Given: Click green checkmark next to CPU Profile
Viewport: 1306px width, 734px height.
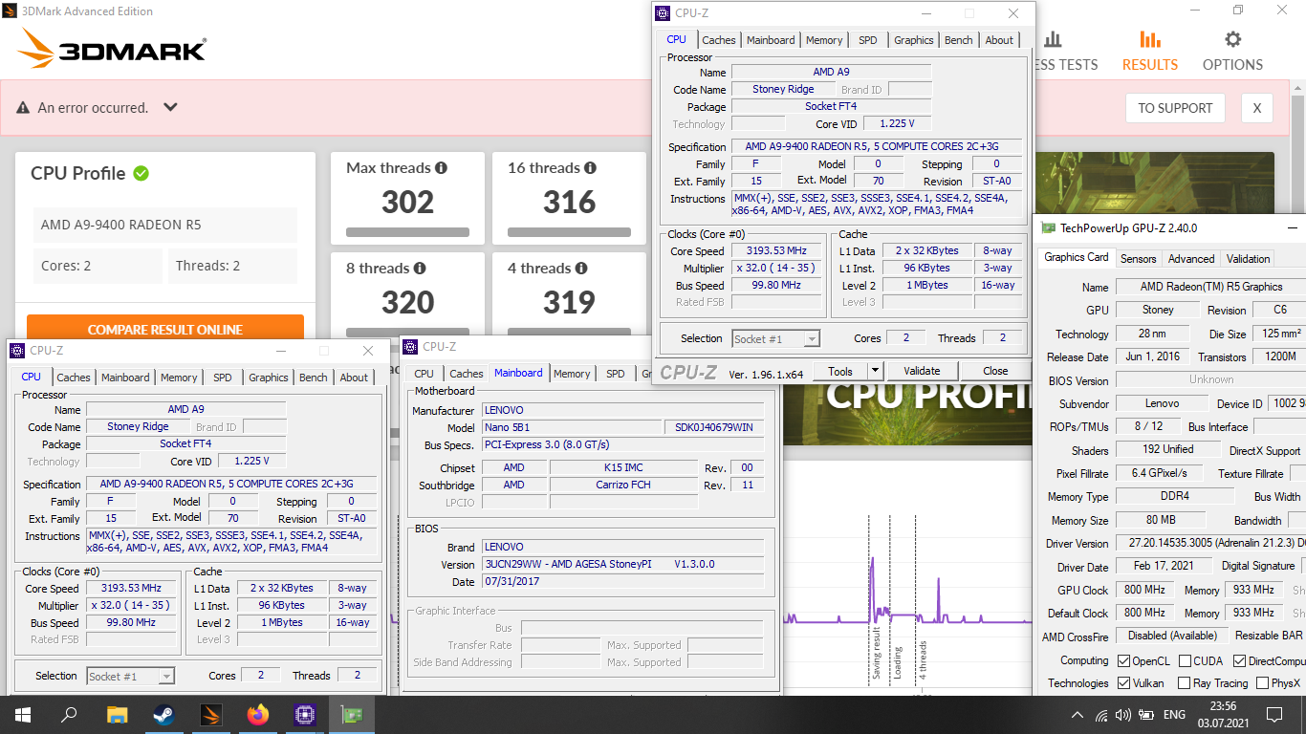Looking at the screenshot, I should pos(141,173).
